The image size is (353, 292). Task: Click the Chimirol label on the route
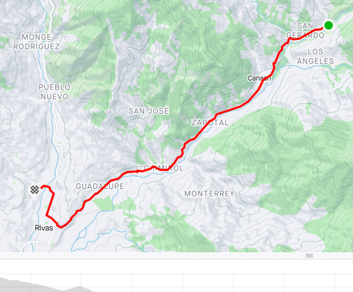164,168
